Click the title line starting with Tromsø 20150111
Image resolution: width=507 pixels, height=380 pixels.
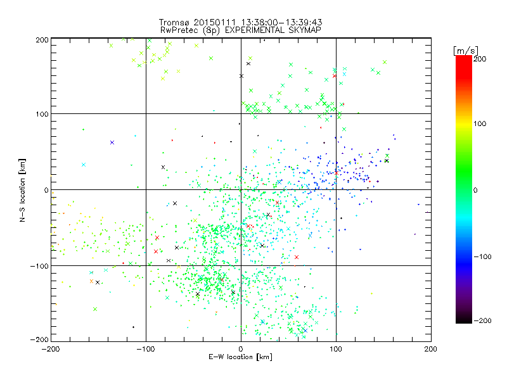coord(240,22)
